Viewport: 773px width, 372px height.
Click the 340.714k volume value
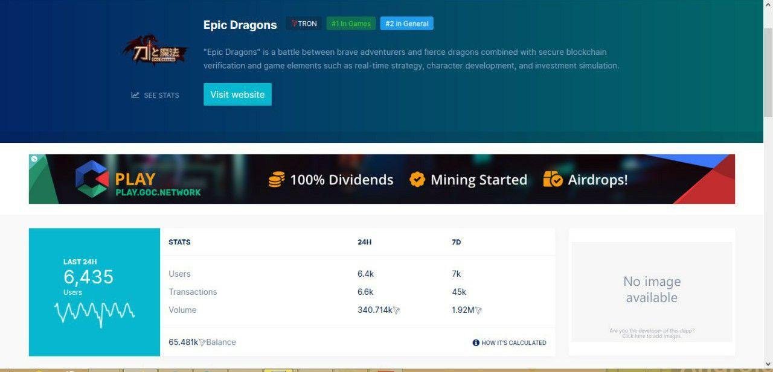375,310
